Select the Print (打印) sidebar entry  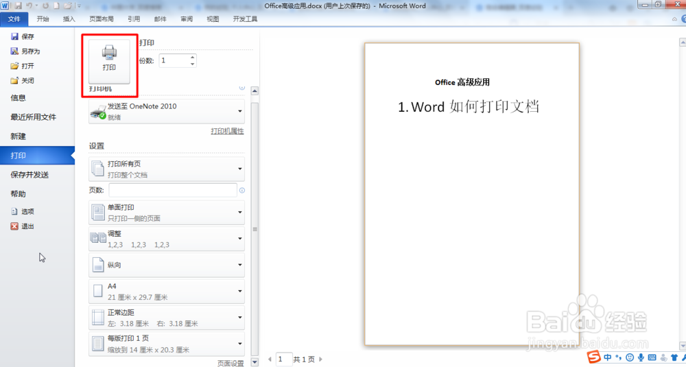37,155
